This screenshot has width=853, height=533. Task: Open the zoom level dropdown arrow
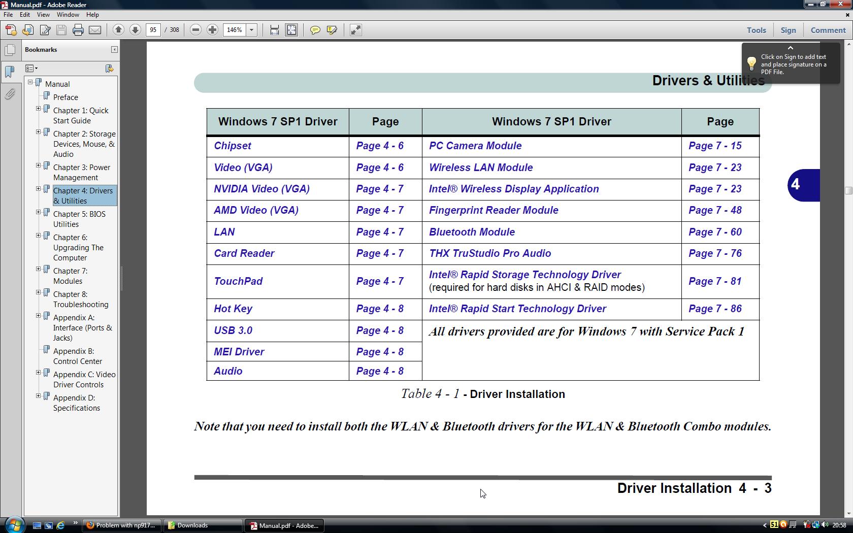tap(251, 30)
